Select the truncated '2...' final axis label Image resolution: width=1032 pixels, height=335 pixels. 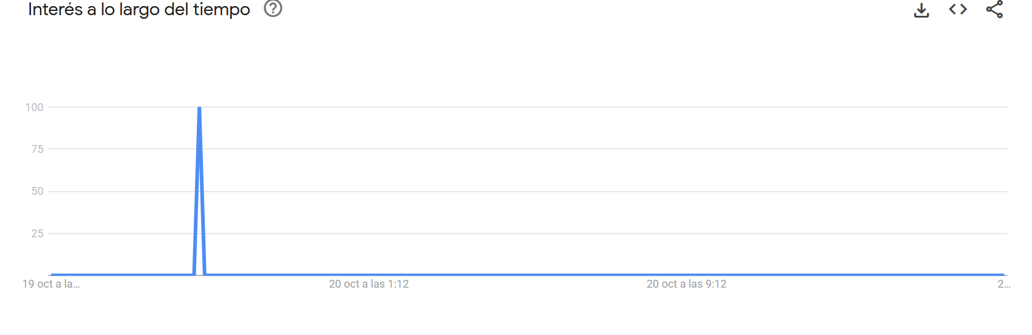(x=1003, y=284)
